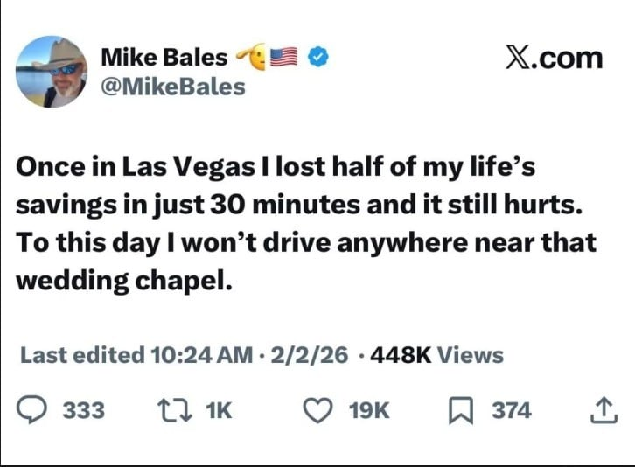Click the X.com logo text
635x467 pixels.
pyautogui.click(x=555, y=58)
